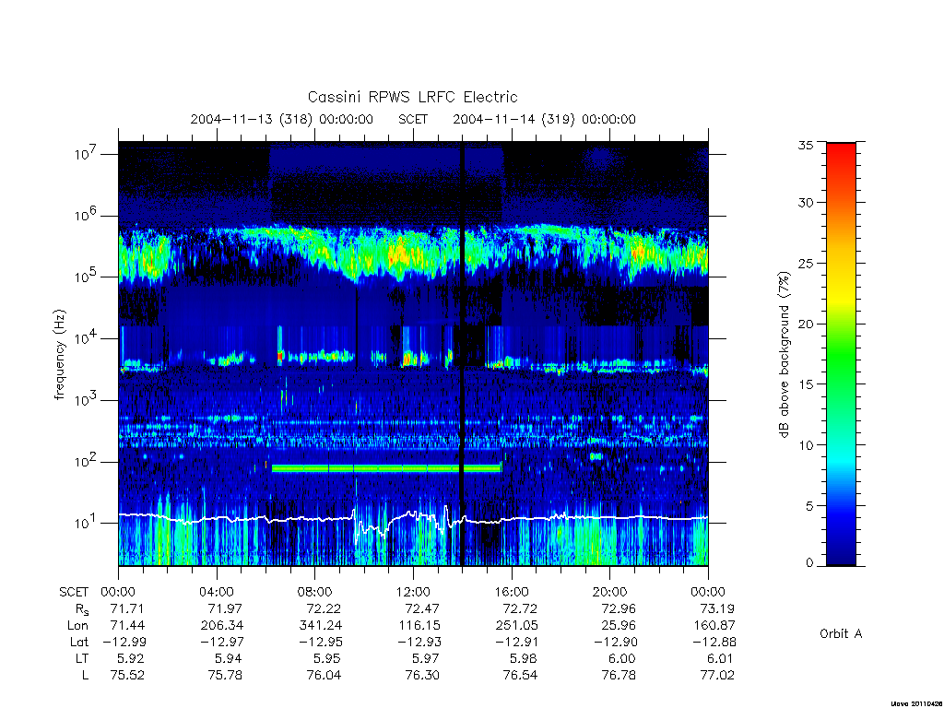The width and height of the screenshot is (944, 708).
Task: Click the L value '77.02'
Action: pos(717,676)
